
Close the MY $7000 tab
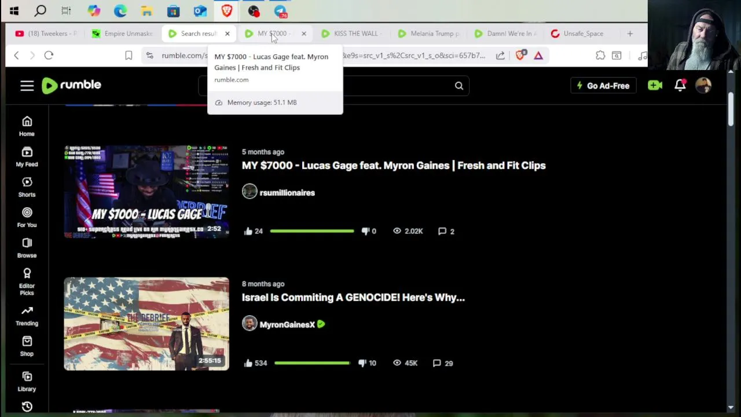coord(303,34)
